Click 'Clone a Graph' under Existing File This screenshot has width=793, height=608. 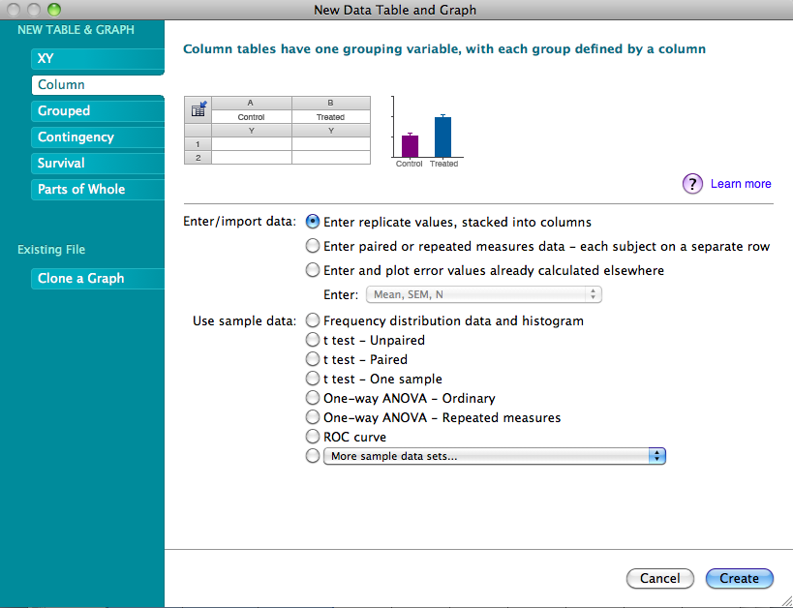coord(97,279)
